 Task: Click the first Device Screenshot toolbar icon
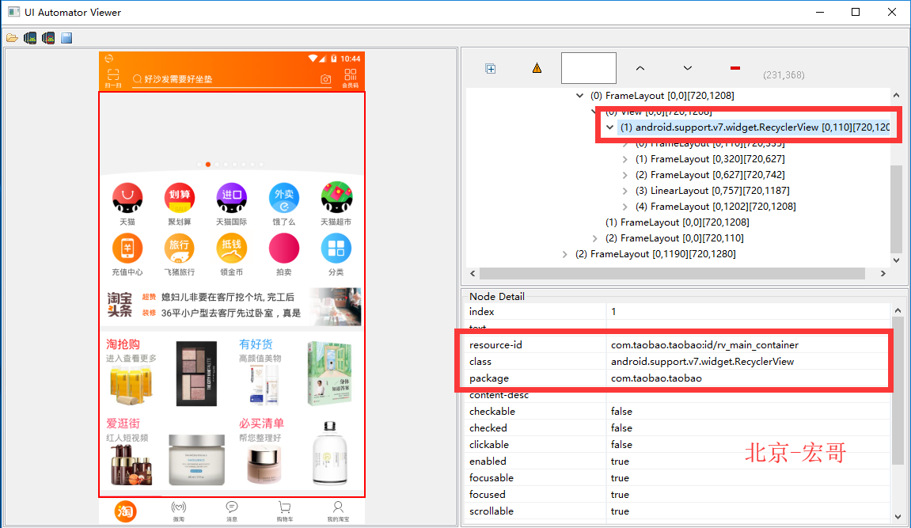click(30, 38)
